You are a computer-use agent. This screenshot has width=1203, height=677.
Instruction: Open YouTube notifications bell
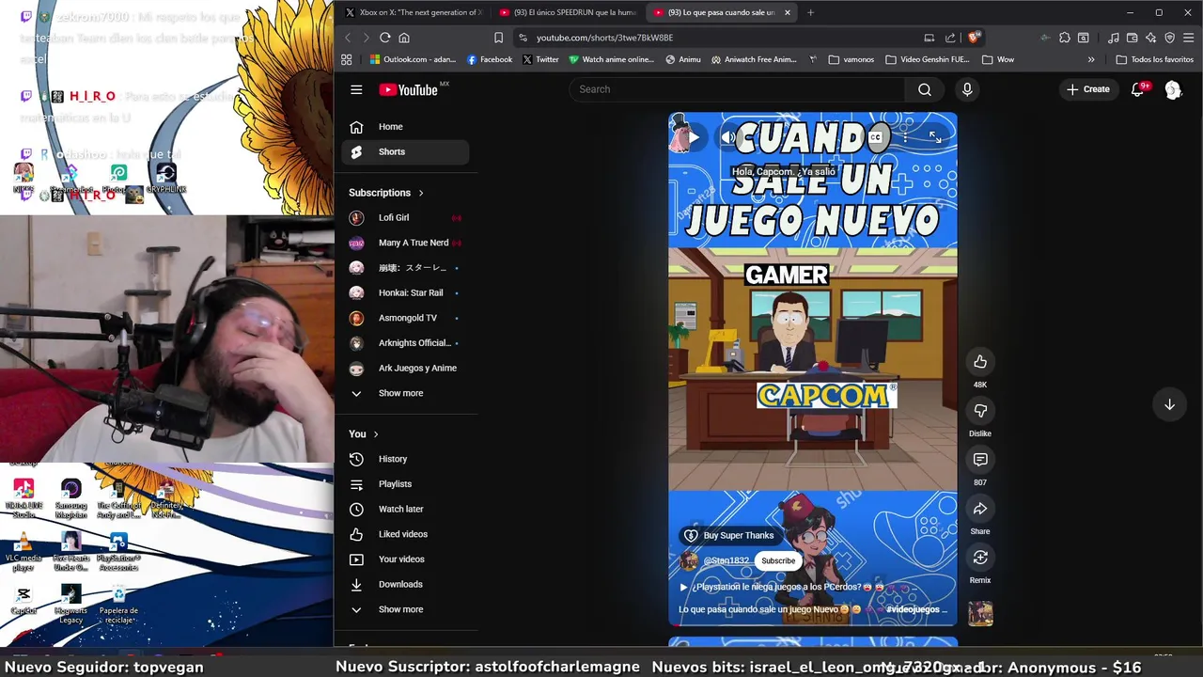[1138, 89]
